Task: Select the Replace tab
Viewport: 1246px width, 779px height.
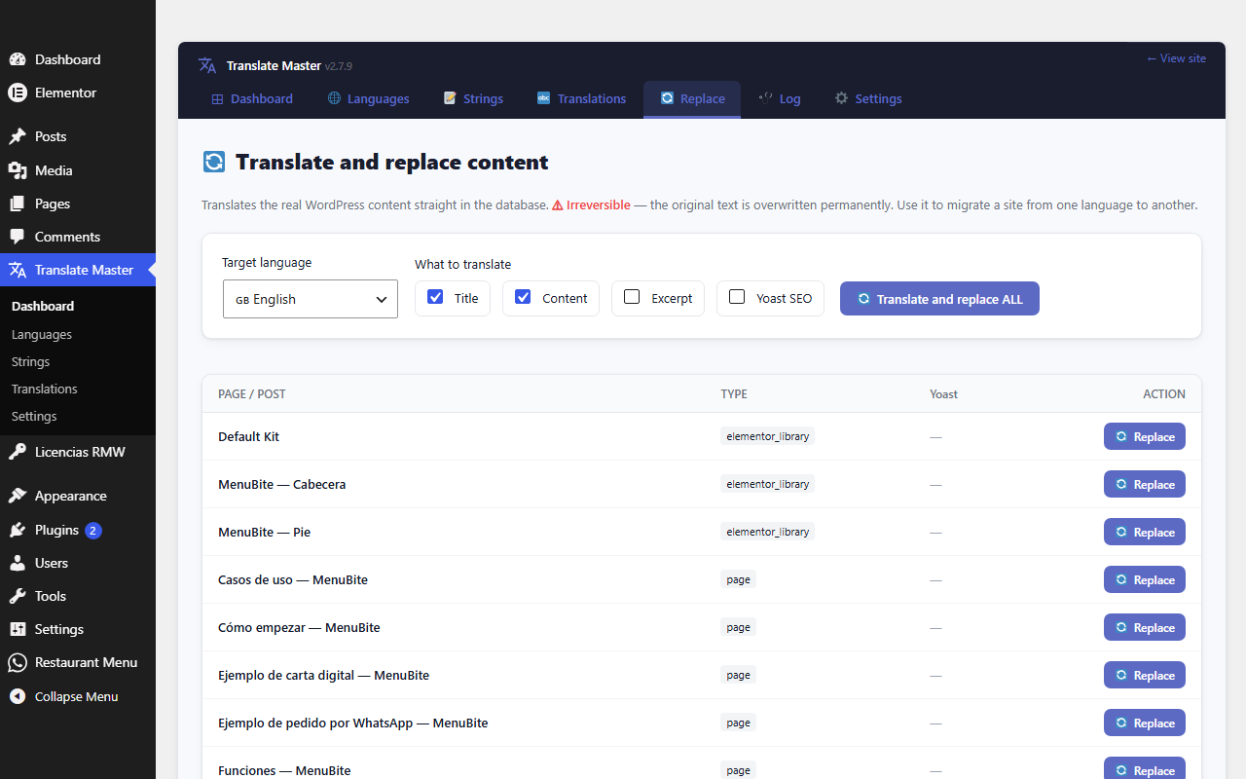Action: tap(692, 98)
